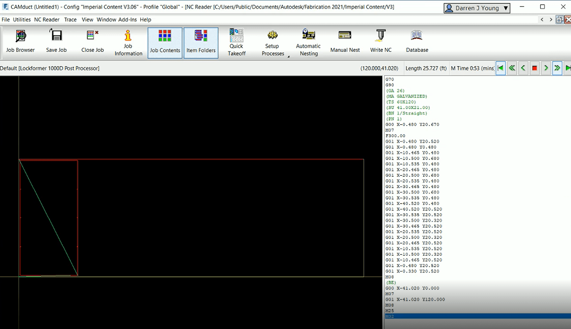571x329 pixels.
Task: Fast forward the NC playback
Action: (557, 68)
